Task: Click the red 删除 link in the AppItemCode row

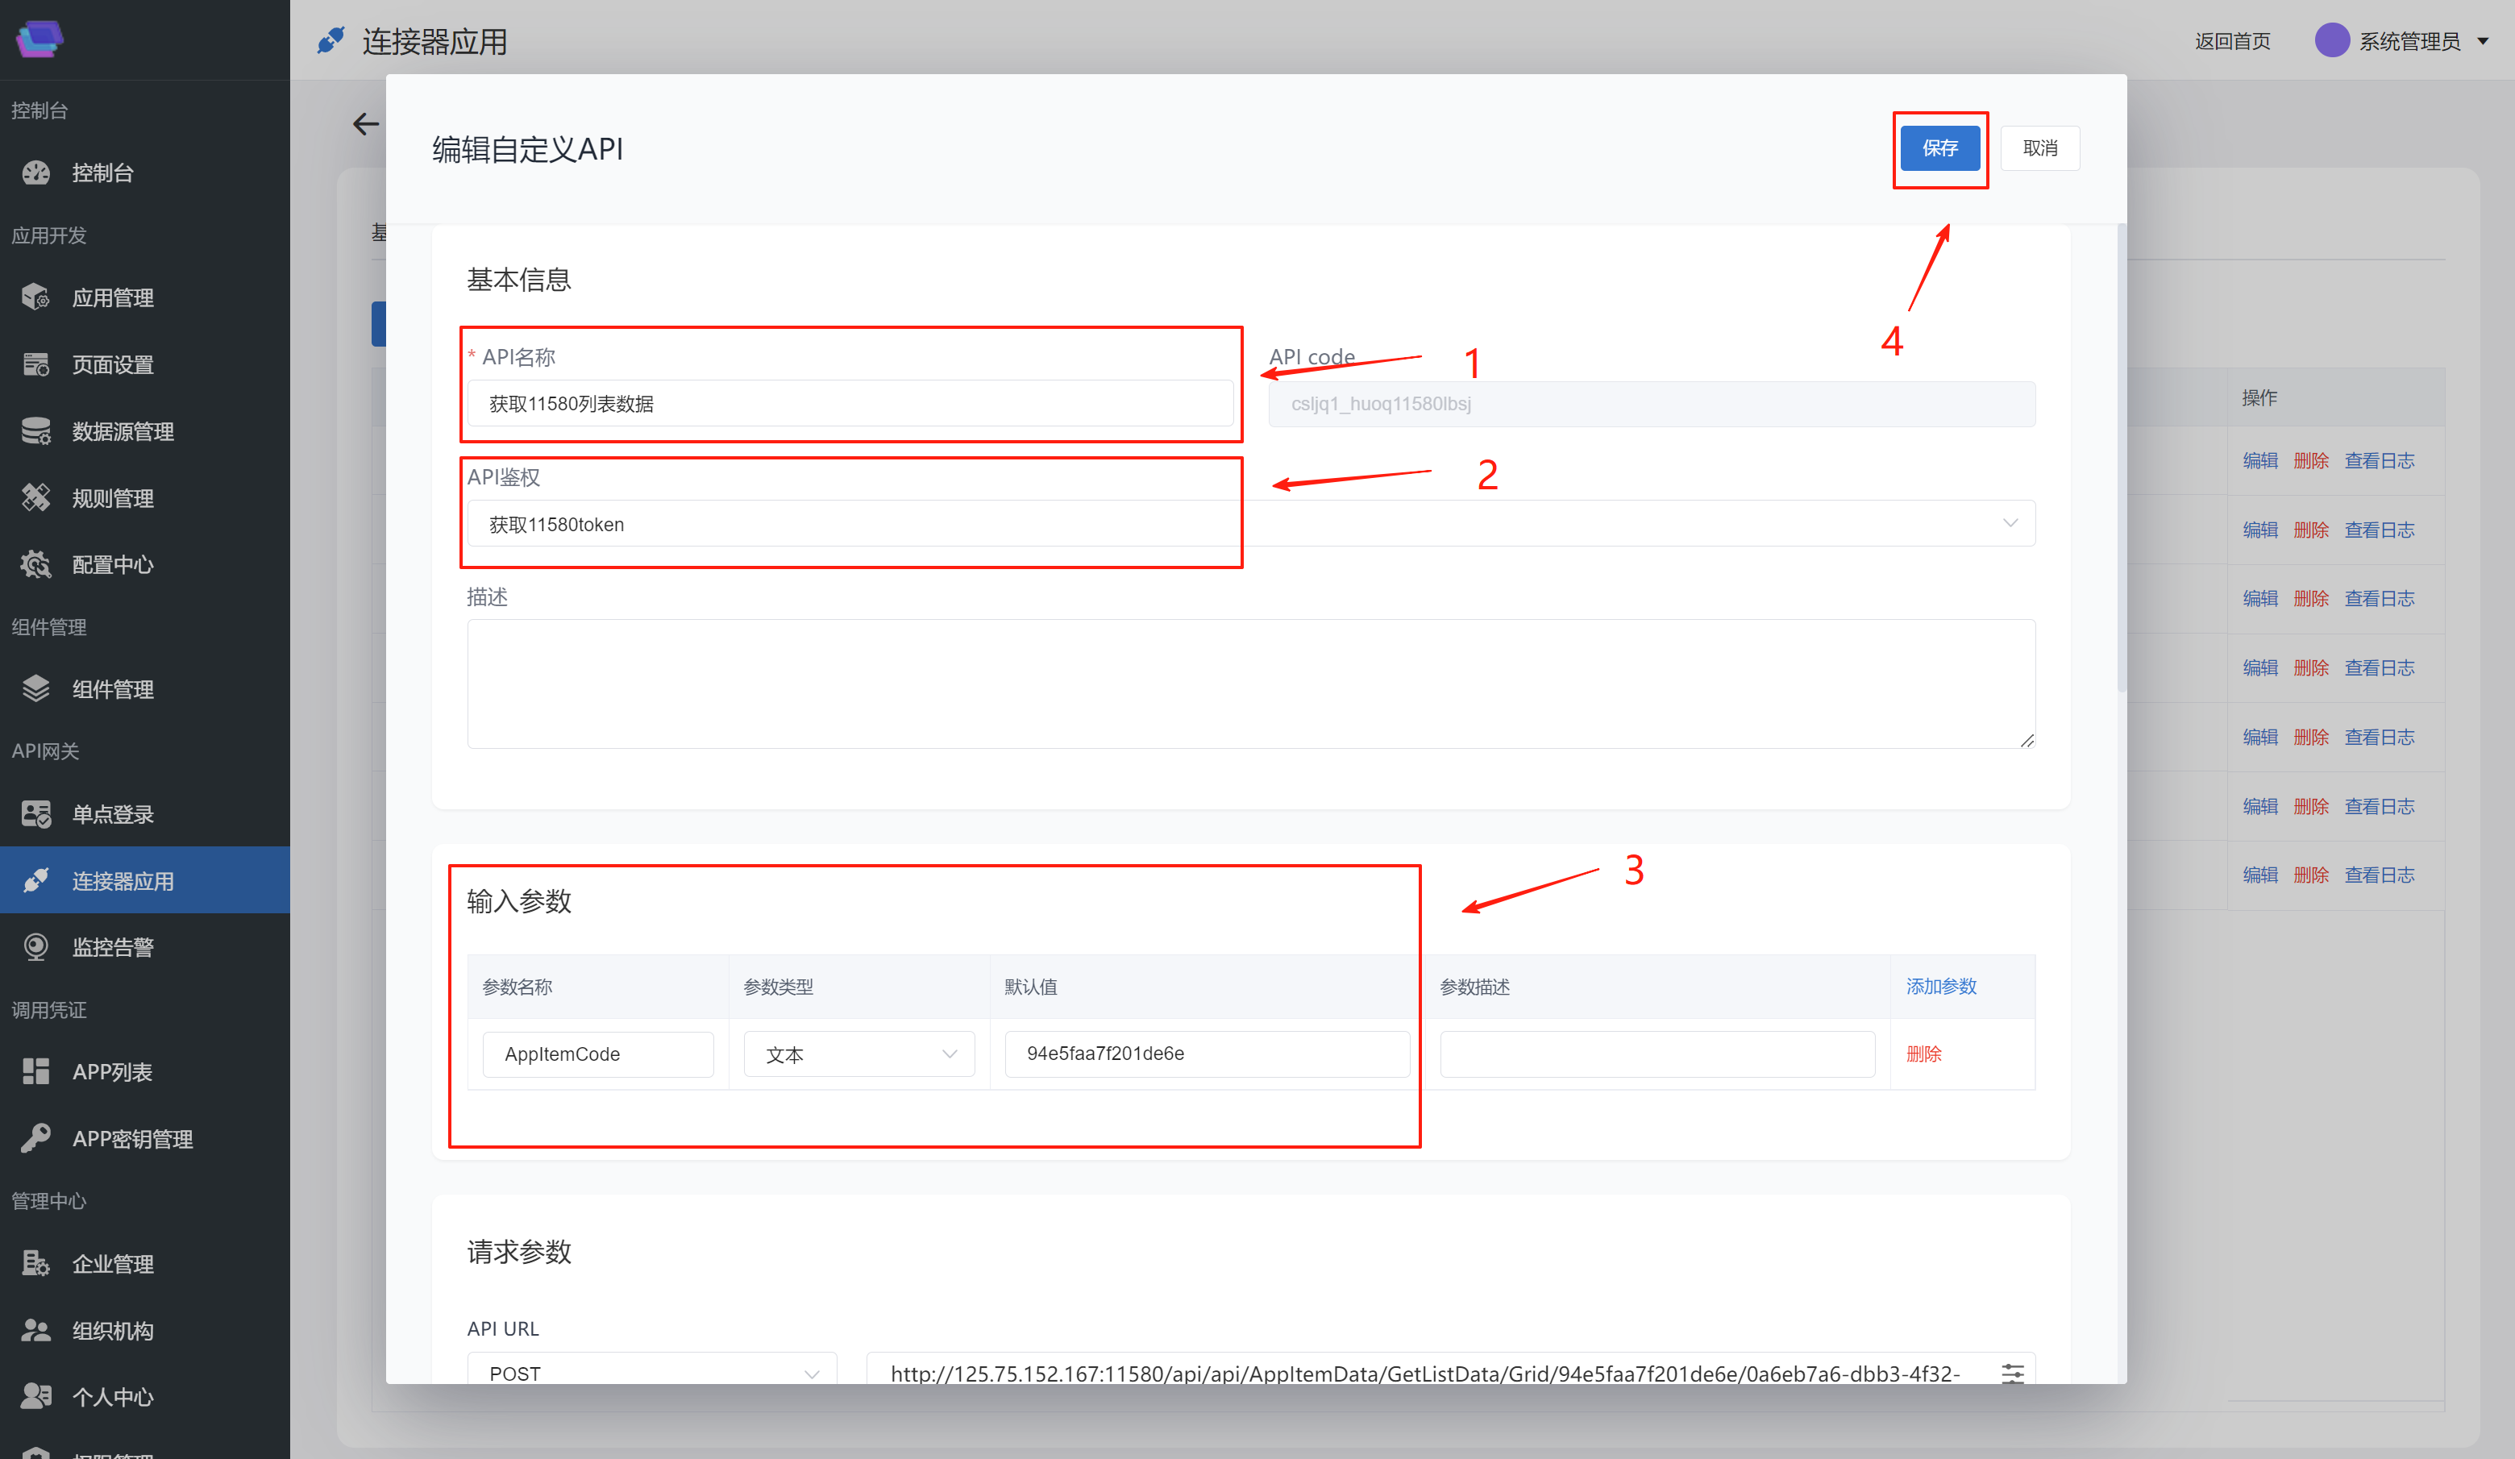Action: (x=1923, y=1055)
